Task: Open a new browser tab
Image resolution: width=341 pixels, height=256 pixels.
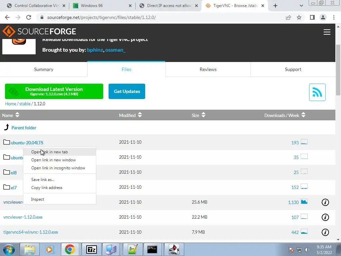Action: click(275, 6)
